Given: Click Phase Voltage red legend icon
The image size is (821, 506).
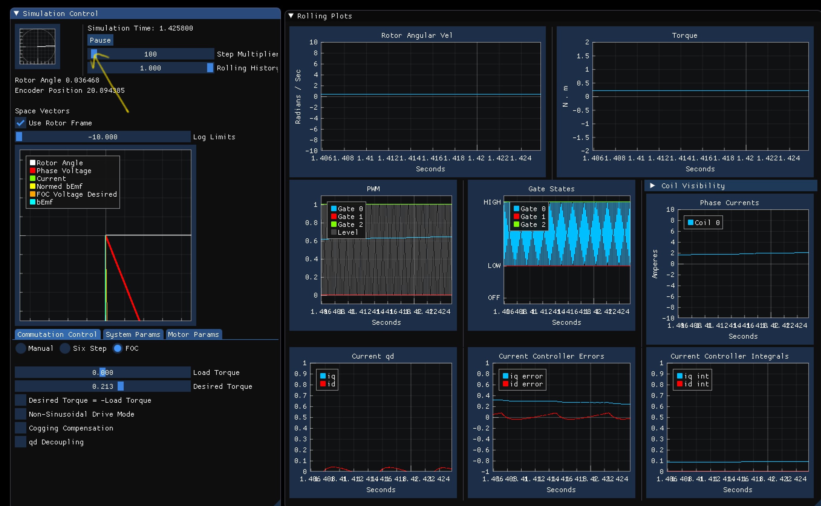Looking at the screenshot, I should [32, 170].
